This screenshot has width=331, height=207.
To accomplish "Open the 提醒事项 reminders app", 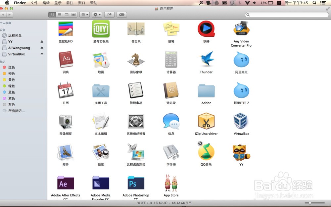I will 136,90.
